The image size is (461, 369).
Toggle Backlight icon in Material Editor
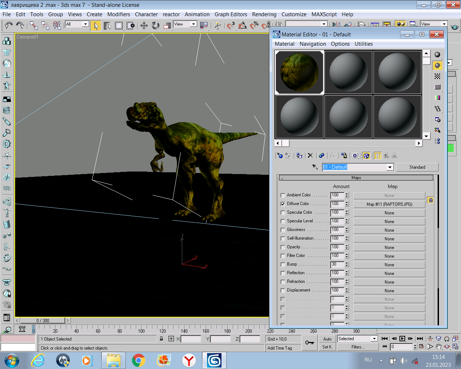click(x=437, y=65)
